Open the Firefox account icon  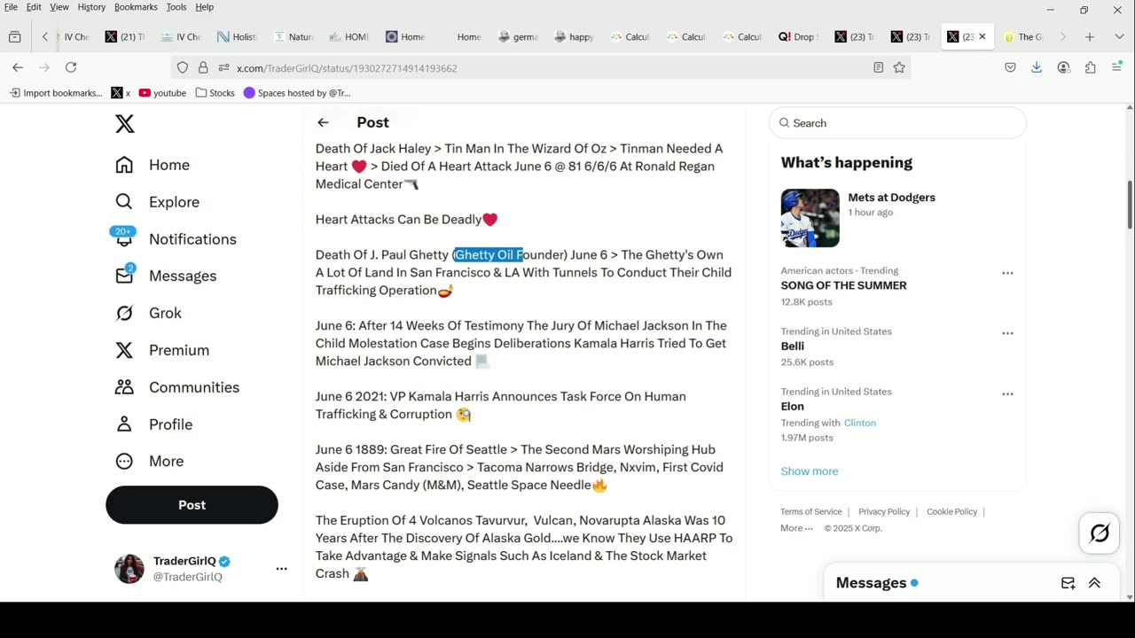click(x=1064, y=67)
